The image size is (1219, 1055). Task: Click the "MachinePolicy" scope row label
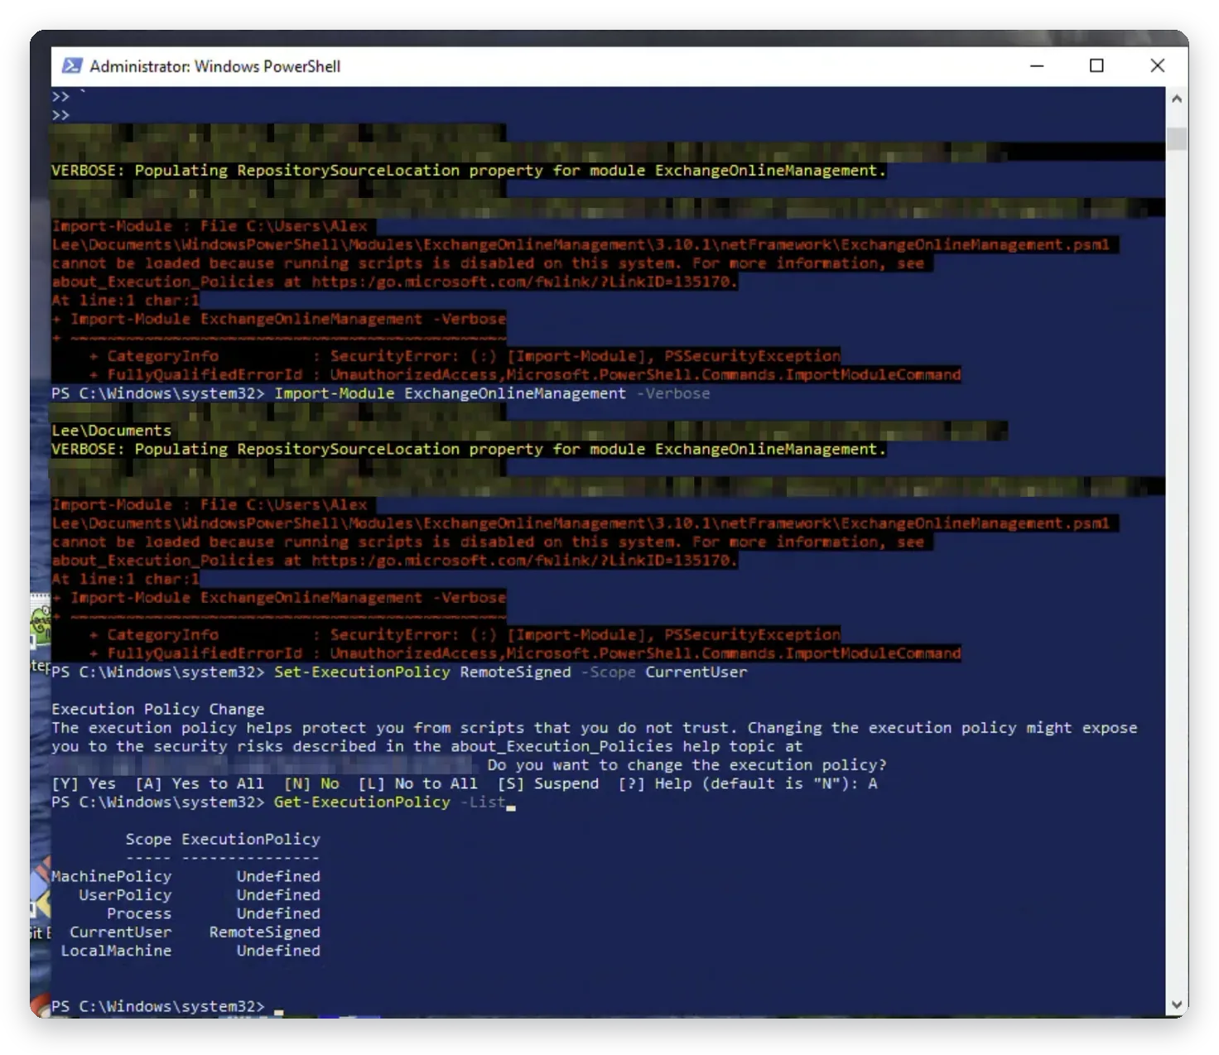(x=112, y=876)
